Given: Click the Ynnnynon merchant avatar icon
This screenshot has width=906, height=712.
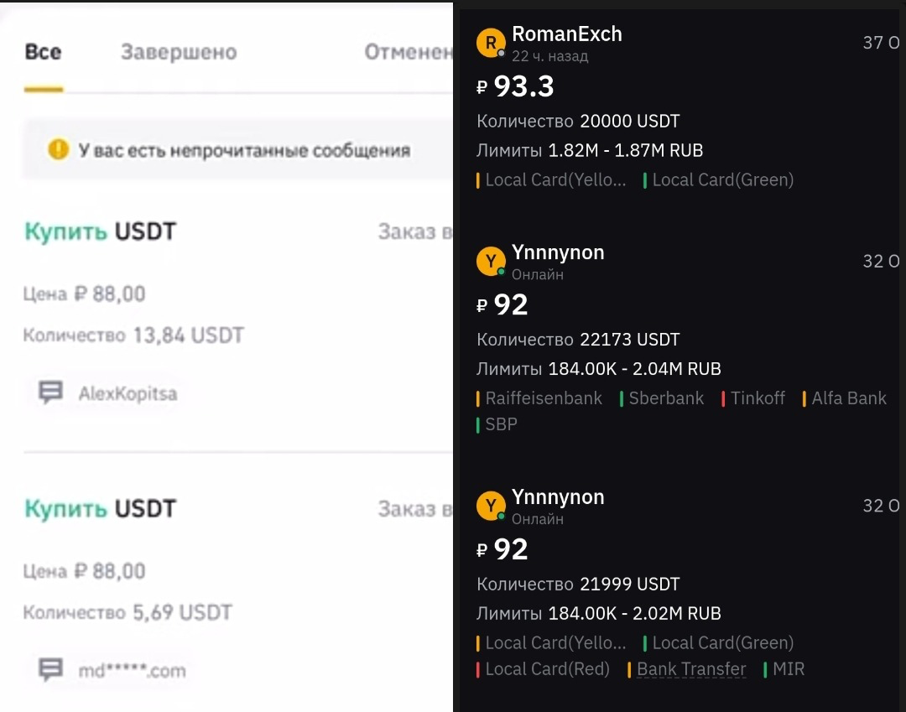Looking at the screenshot, I should (x=491, y=261).
